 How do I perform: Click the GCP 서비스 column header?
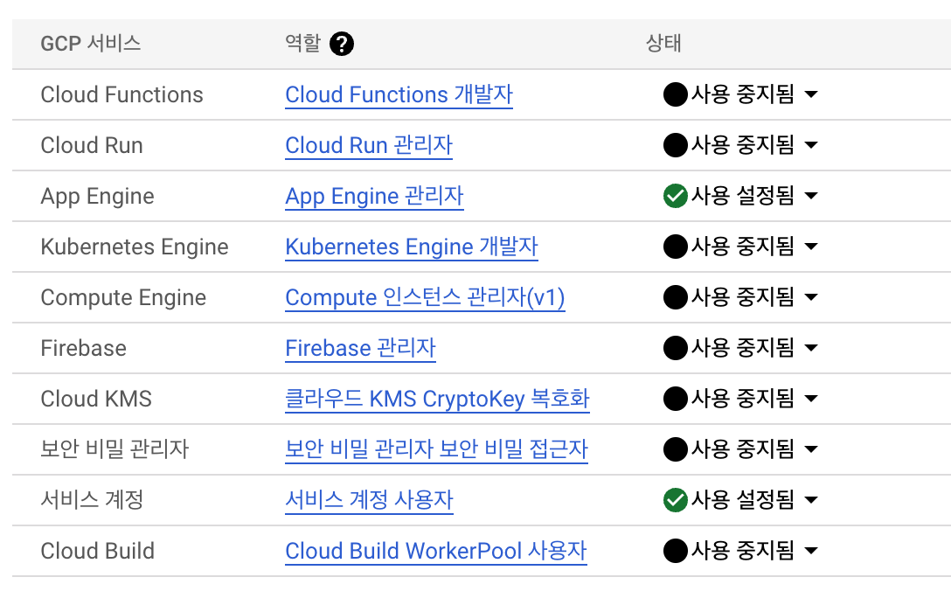pyautogui.click(x=90, y=44)
